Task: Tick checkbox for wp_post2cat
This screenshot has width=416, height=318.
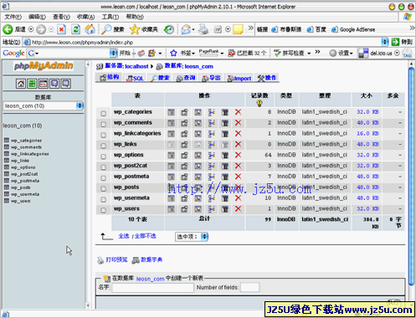Action: (103, 167)
